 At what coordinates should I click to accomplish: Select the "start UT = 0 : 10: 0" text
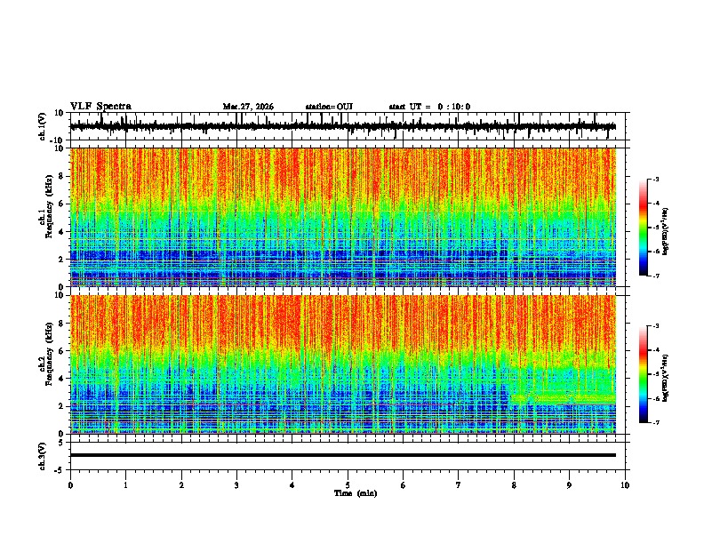429,107
